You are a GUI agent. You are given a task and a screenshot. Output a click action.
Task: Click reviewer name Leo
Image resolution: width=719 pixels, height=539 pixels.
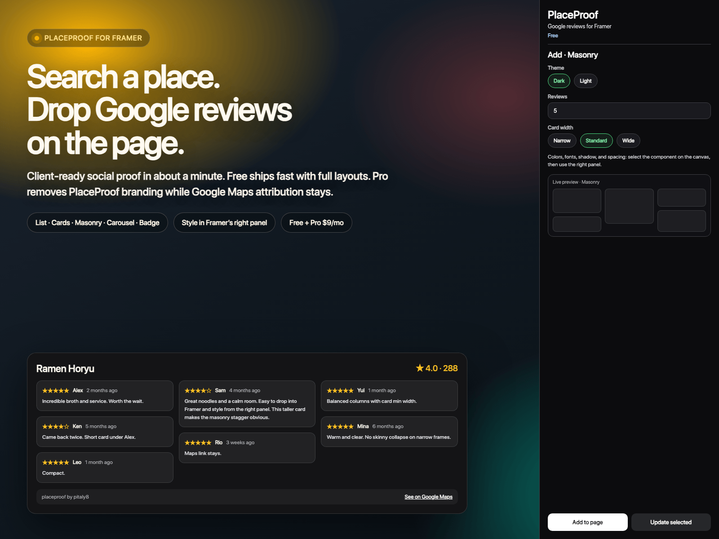(x=77, y=462)
